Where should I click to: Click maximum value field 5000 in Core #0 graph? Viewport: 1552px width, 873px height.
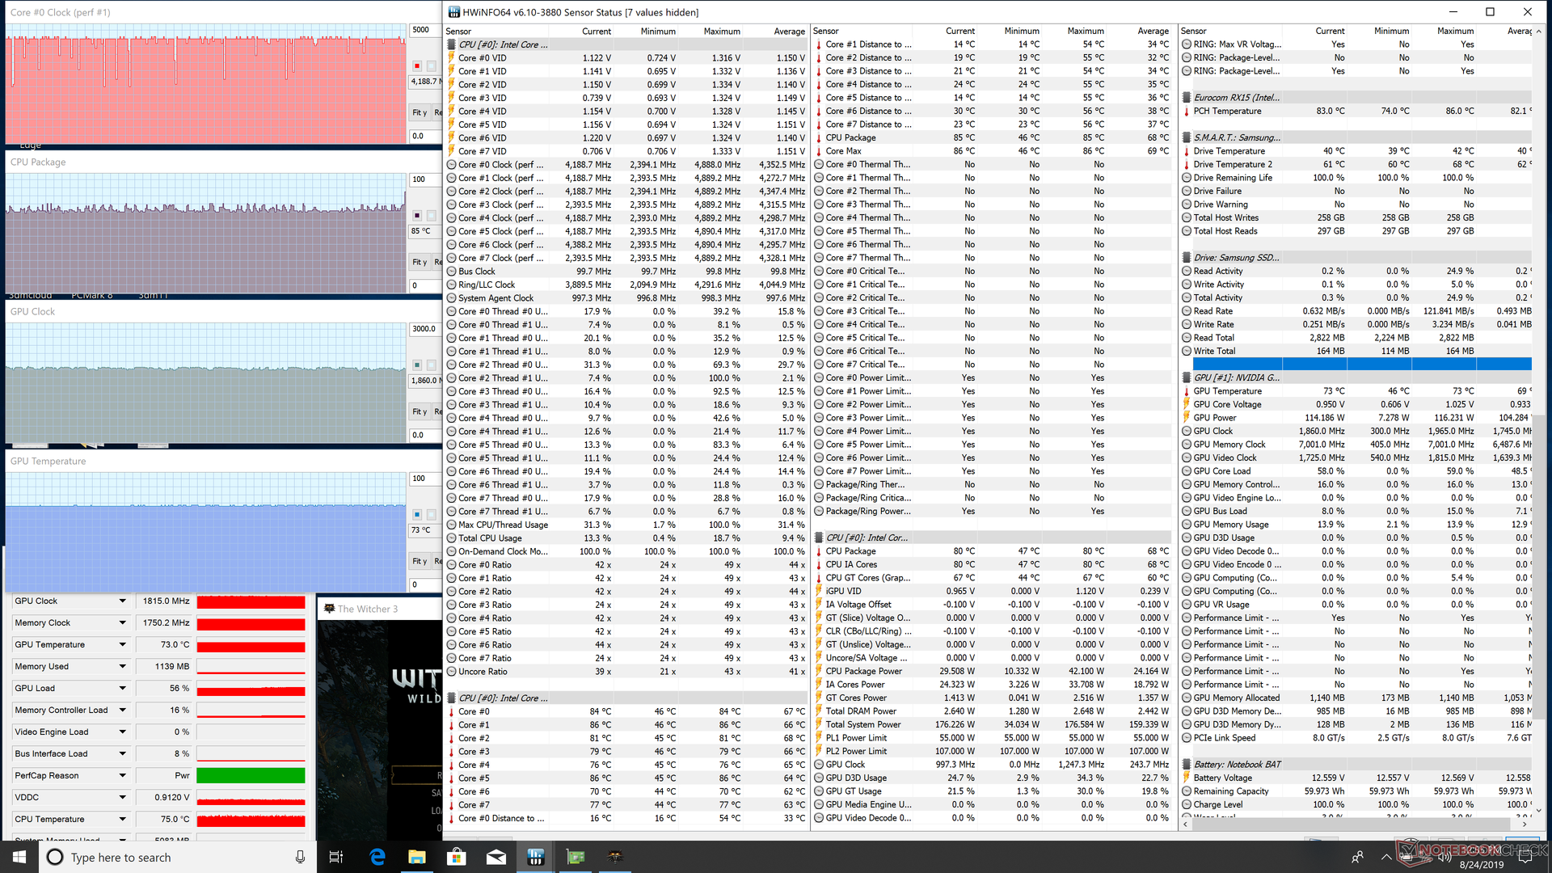pyautogui.click(x=422, y=30)
